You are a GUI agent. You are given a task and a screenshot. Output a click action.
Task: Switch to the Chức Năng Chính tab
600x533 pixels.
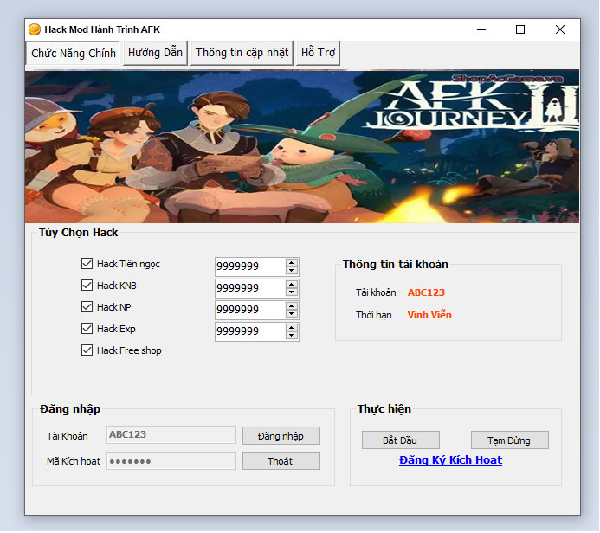click(73, 53)
